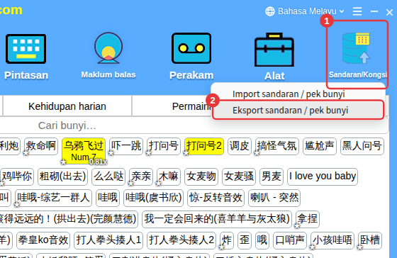This screenshot has height=258, width=397.
Task: Select Eksport sandaran / pek bunyi
Action: click(x=291, y=111)
